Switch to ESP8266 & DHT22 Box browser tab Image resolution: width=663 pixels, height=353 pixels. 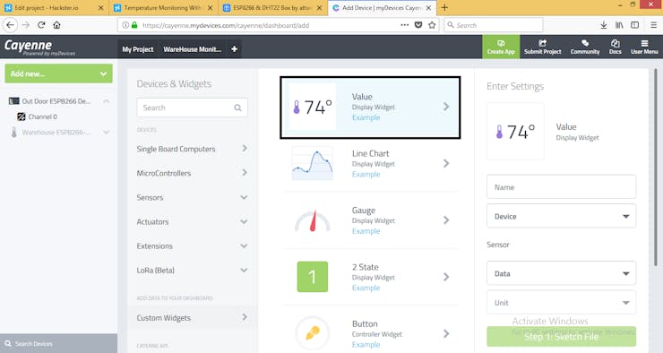coord(272,7)
